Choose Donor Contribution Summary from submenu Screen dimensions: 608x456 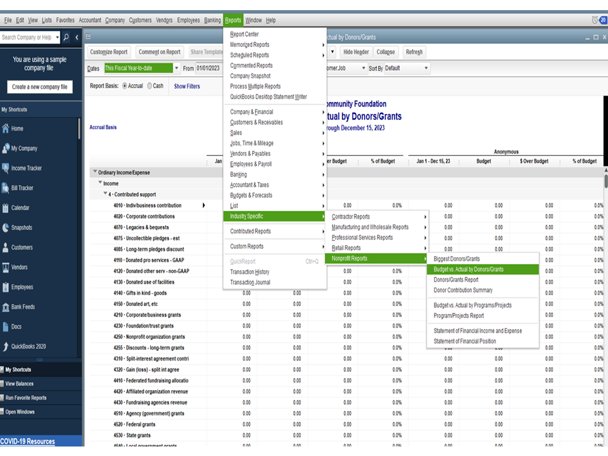click(463, 290)
